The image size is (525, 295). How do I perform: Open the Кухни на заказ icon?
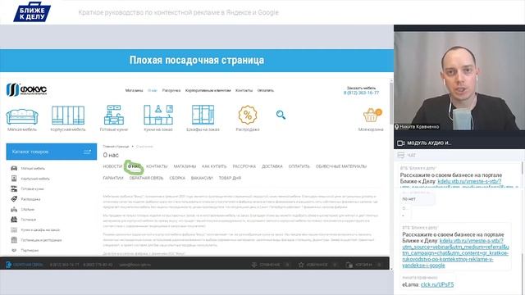pos(158,115)
